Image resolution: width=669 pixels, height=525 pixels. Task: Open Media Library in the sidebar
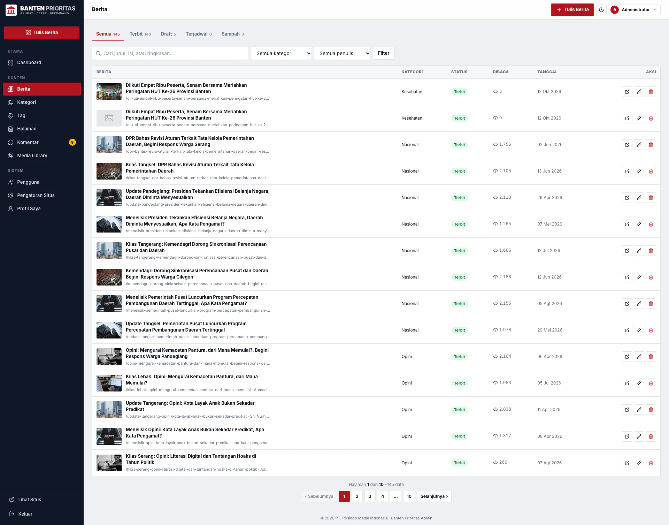(42, 156)
